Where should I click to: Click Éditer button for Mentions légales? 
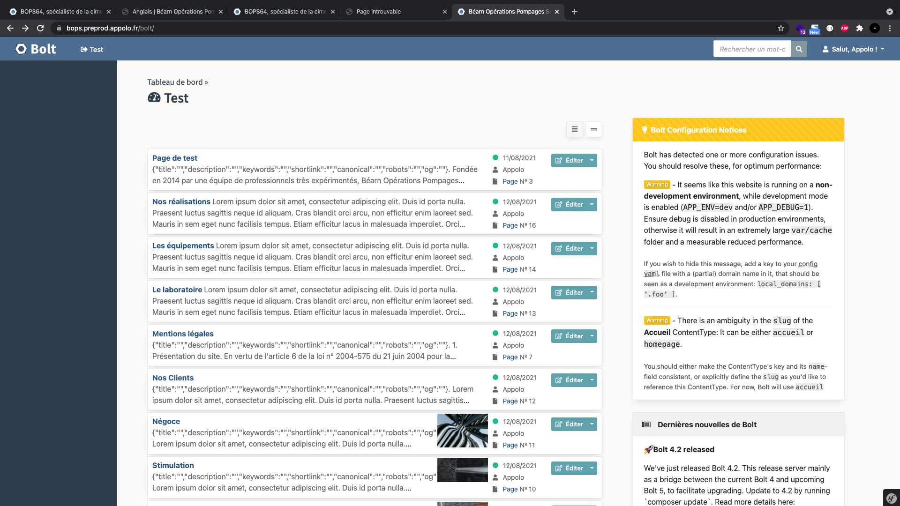click(x=569, y=336)
